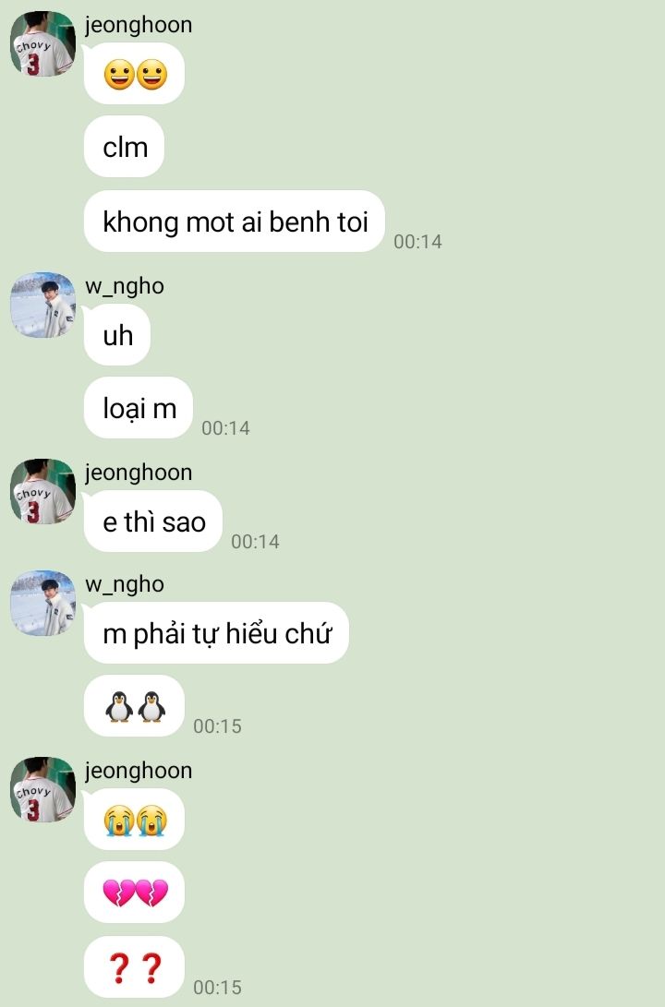Click jeonghoon's avatar beside crying emojis
The image size is (665, 1007).
(43, 790)
